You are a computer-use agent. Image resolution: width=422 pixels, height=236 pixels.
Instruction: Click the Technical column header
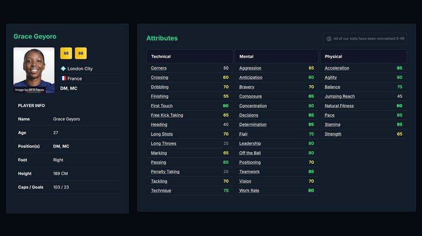point(161,57)
